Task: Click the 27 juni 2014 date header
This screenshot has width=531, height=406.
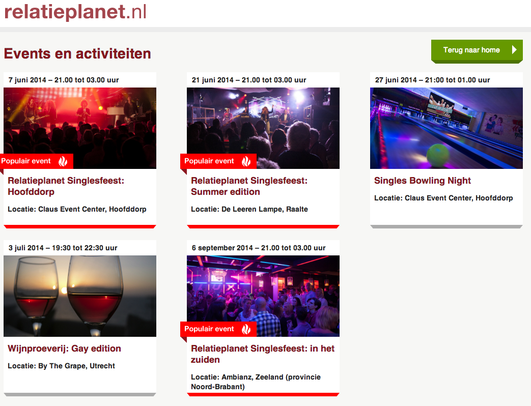Action: (x=432, y=80)
